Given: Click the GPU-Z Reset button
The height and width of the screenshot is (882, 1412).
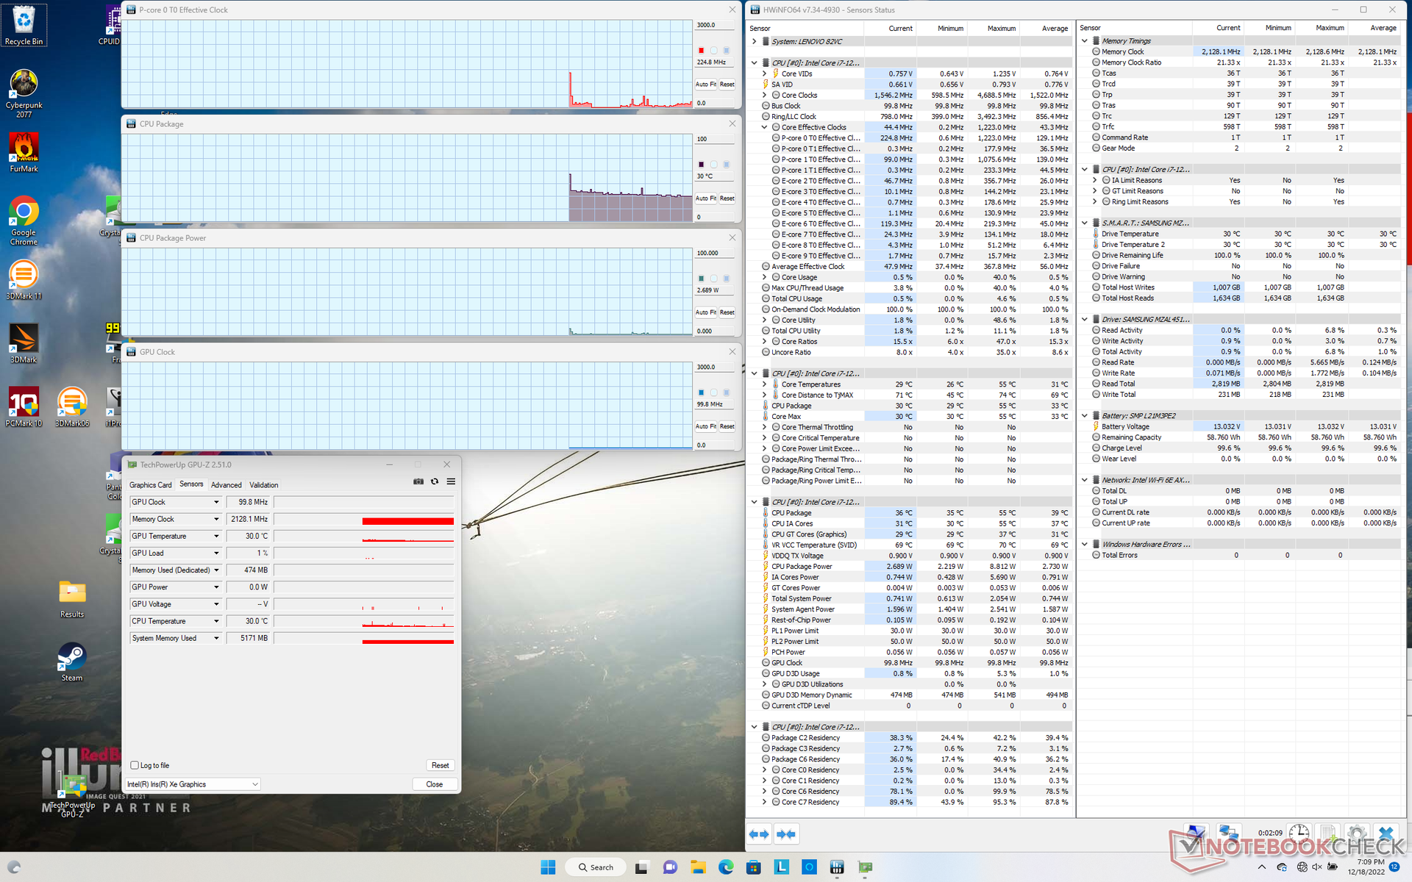Looking at the screenshot, I should pyautogui.click(x=440, y=765).
